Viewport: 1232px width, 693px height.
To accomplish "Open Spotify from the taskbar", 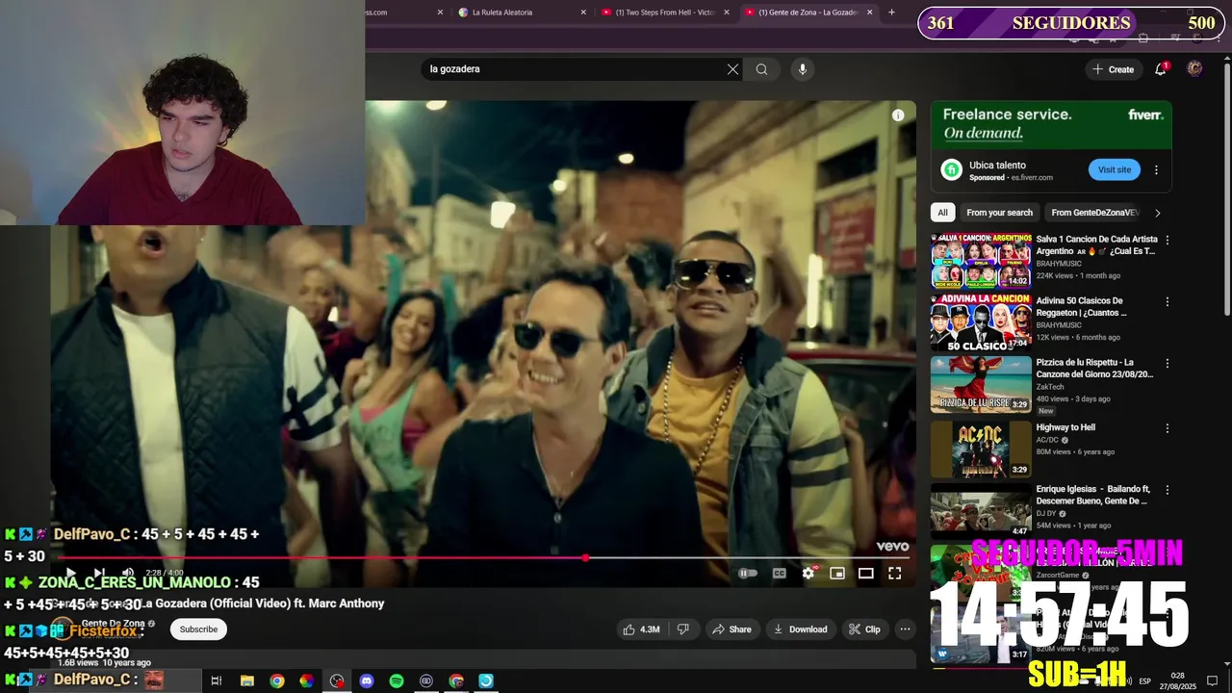I will 397,680.
